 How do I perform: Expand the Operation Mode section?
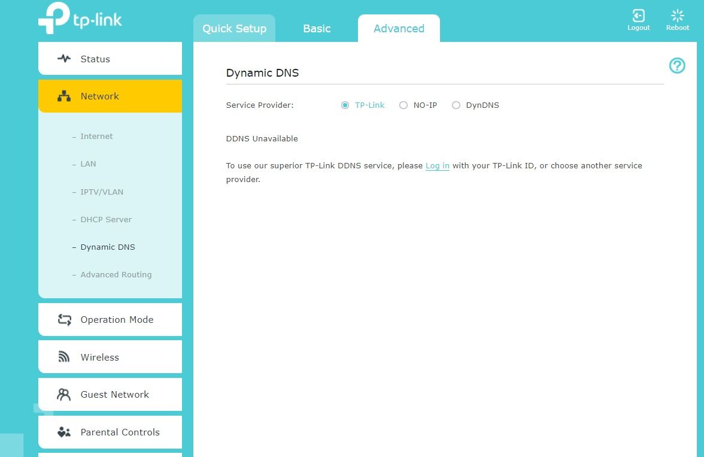pos(110,319)
